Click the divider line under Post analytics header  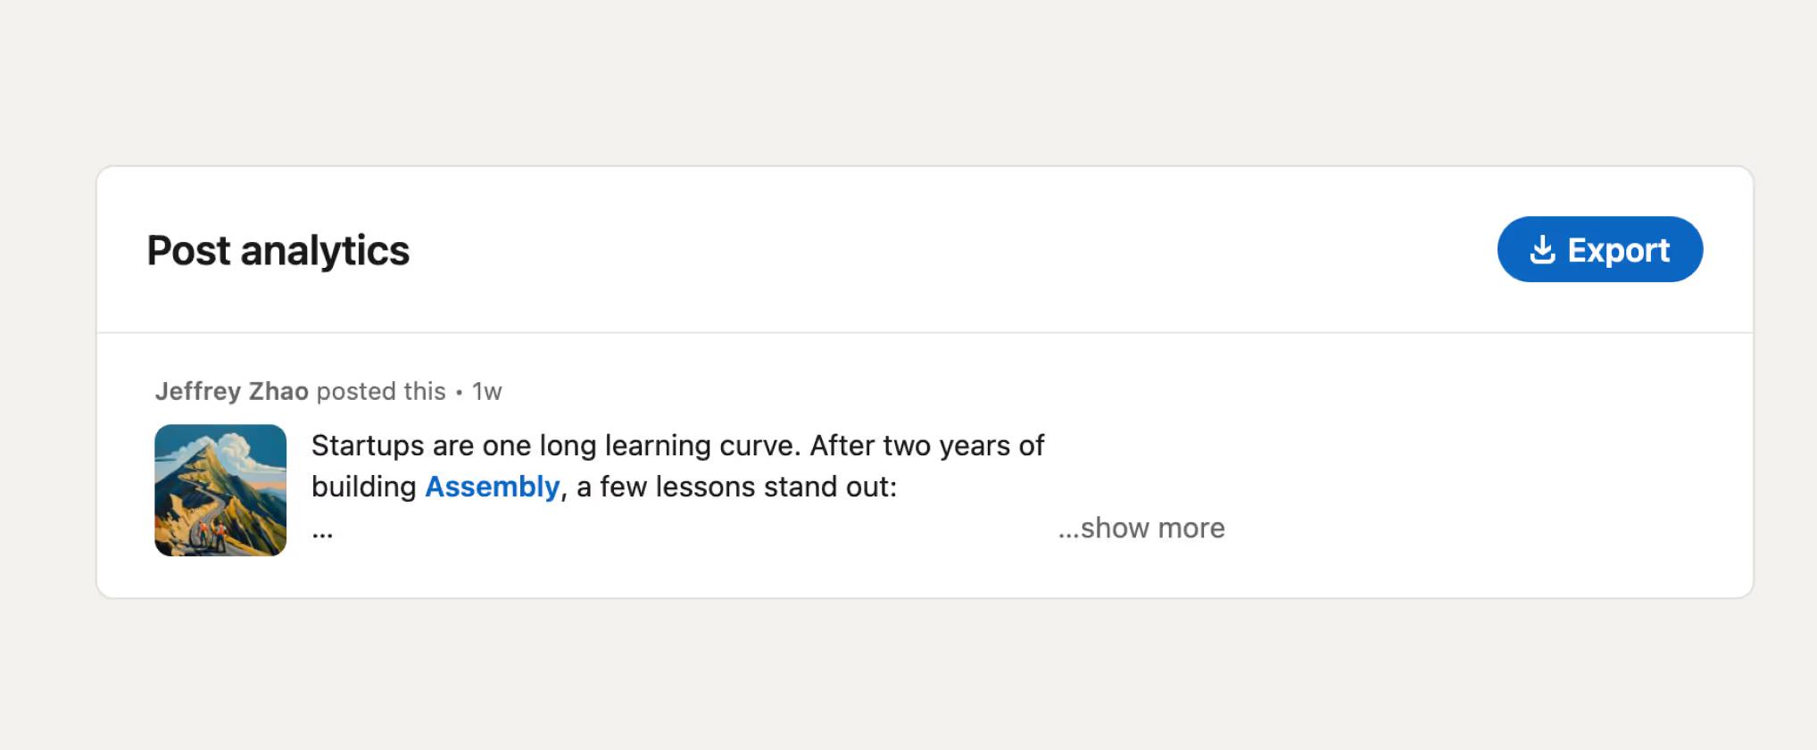(x=925, y=333)
